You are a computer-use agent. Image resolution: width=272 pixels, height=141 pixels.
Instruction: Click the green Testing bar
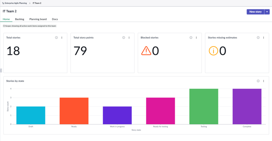204,106
